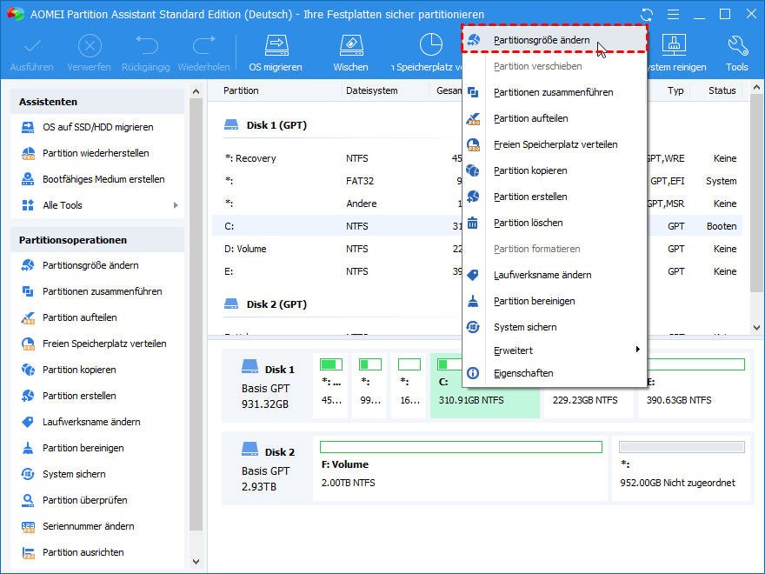The width and height of the screenshot is (765, 574).
Task: Click Partitionsgröße ändern in left sidebar
Action: tap(90, 265)
